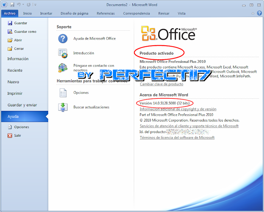Click the Introducción globe icon
Image resolution: width=264 pixels, height=212 pixels.
[63, 53]
